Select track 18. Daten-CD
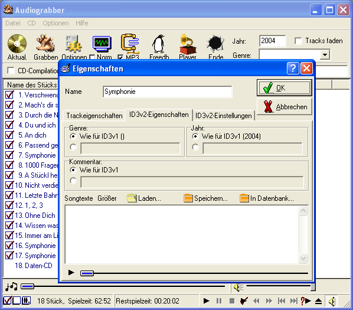This screenshot has width=353, height=310. click(x=34, y=266)
